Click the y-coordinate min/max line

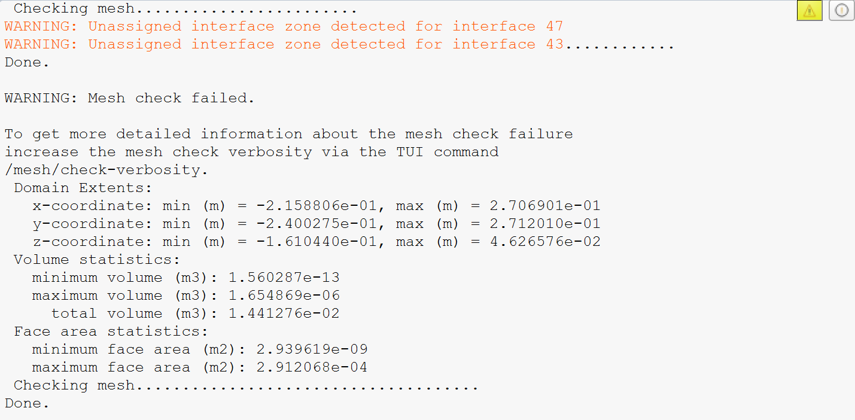point(316,224)
